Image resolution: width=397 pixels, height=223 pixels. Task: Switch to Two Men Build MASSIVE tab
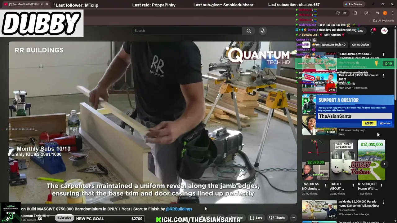pyautogui.click(x=26, y=4)
